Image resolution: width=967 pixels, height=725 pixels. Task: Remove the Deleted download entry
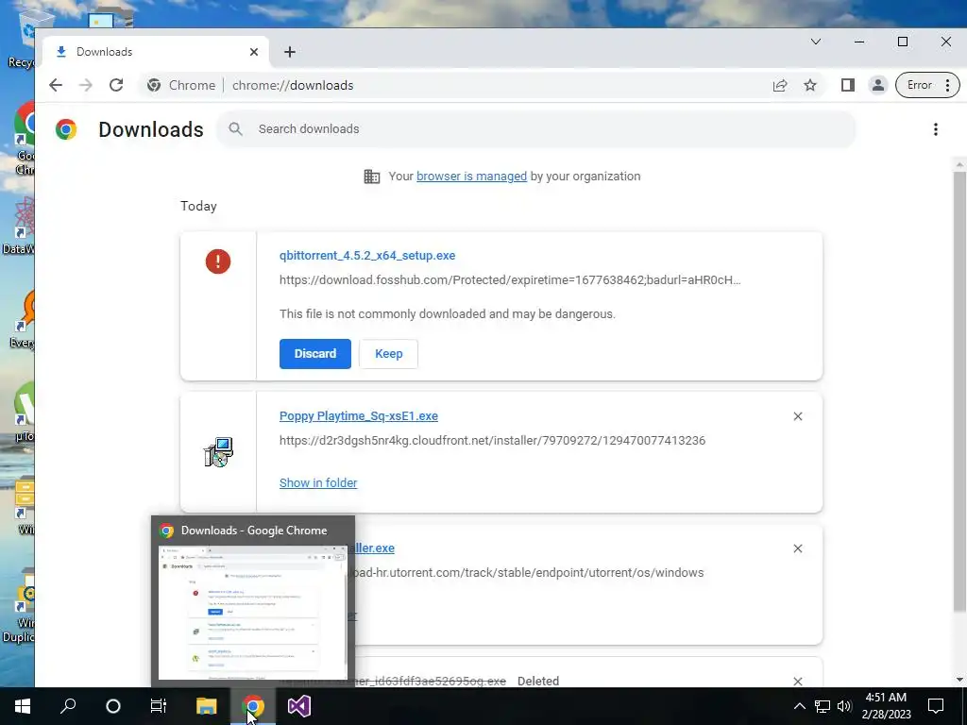pos(797,682)
